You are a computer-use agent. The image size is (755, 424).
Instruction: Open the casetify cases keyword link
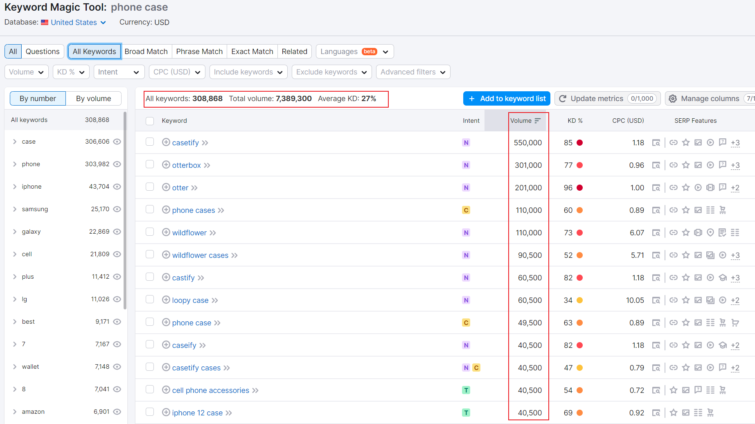click(196, 368)
